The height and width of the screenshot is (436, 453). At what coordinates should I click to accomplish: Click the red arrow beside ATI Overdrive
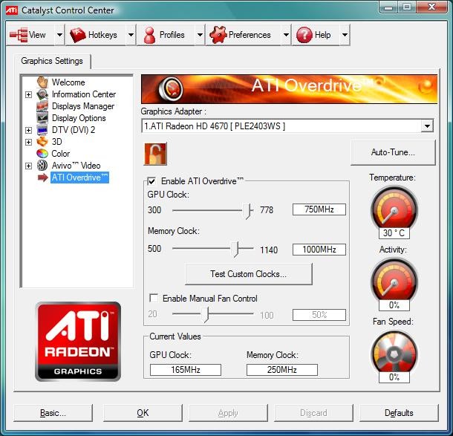point(43,178)
